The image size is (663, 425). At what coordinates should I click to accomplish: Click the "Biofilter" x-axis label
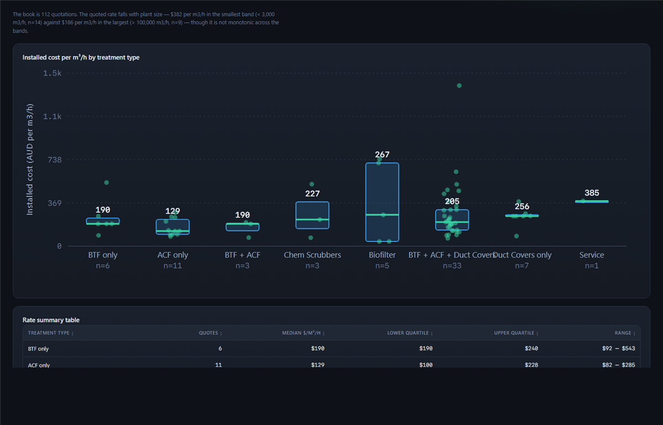[x=382, y=255]
